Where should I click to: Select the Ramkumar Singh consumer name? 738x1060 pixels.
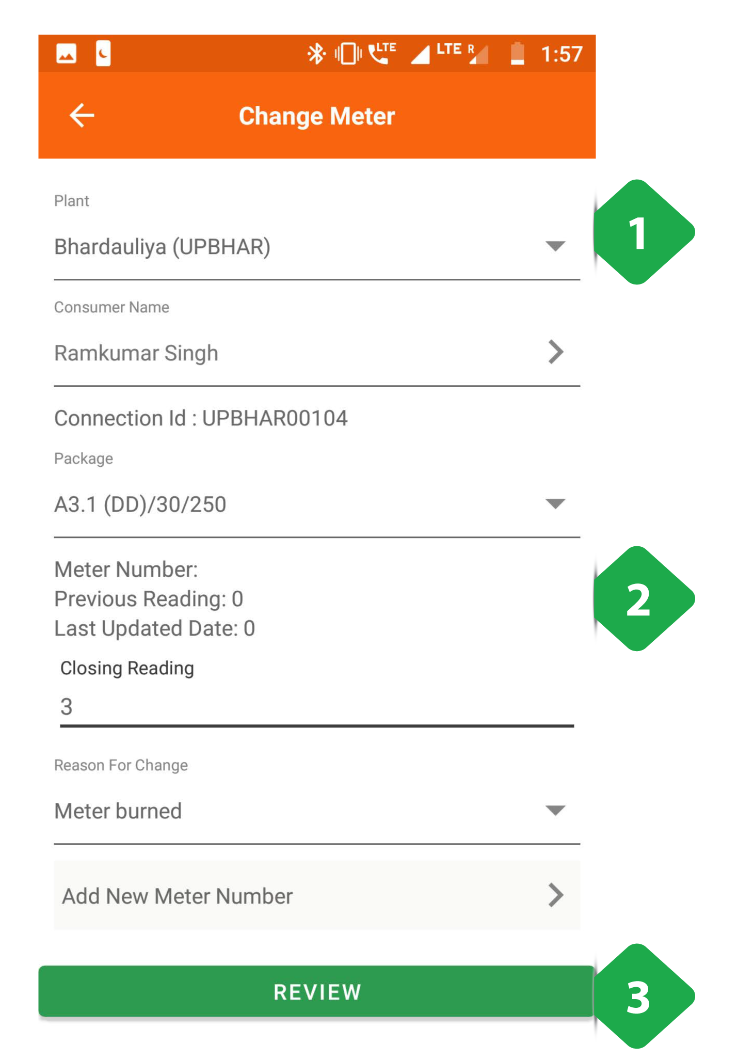pos(136,353)
